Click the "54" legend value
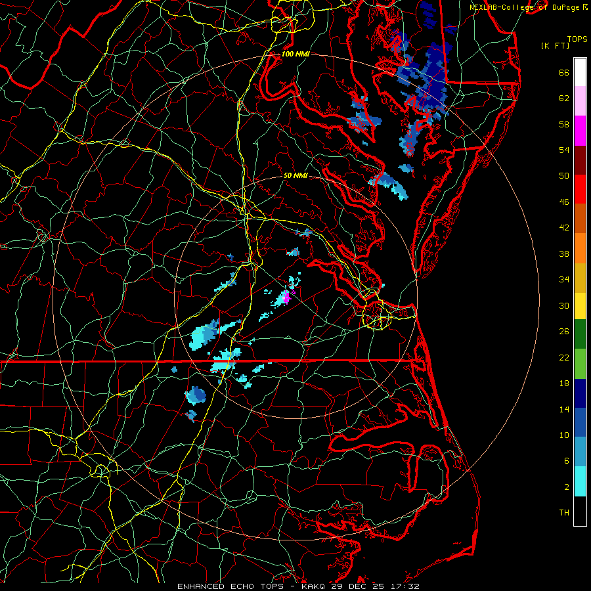The height and width of the screenshot is (591, 591). [x=564, y=150]
